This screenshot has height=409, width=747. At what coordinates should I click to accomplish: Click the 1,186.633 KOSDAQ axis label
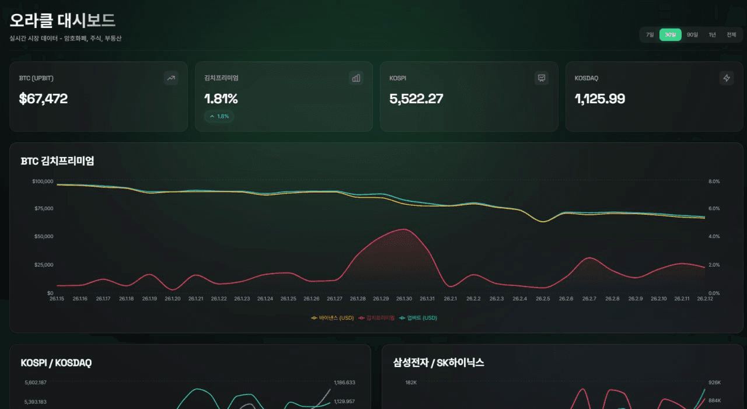(x=344, y=383)
